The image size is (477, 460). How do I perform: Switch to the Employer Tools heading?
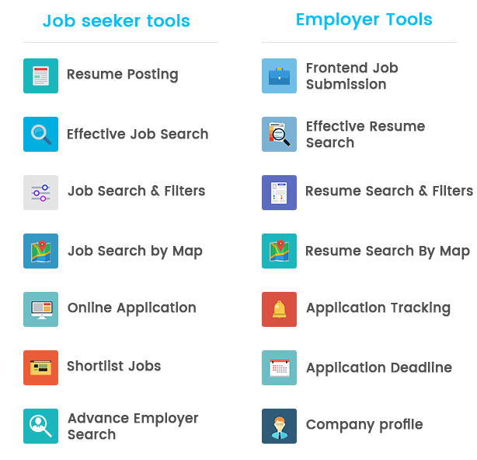tap(364, 19)
